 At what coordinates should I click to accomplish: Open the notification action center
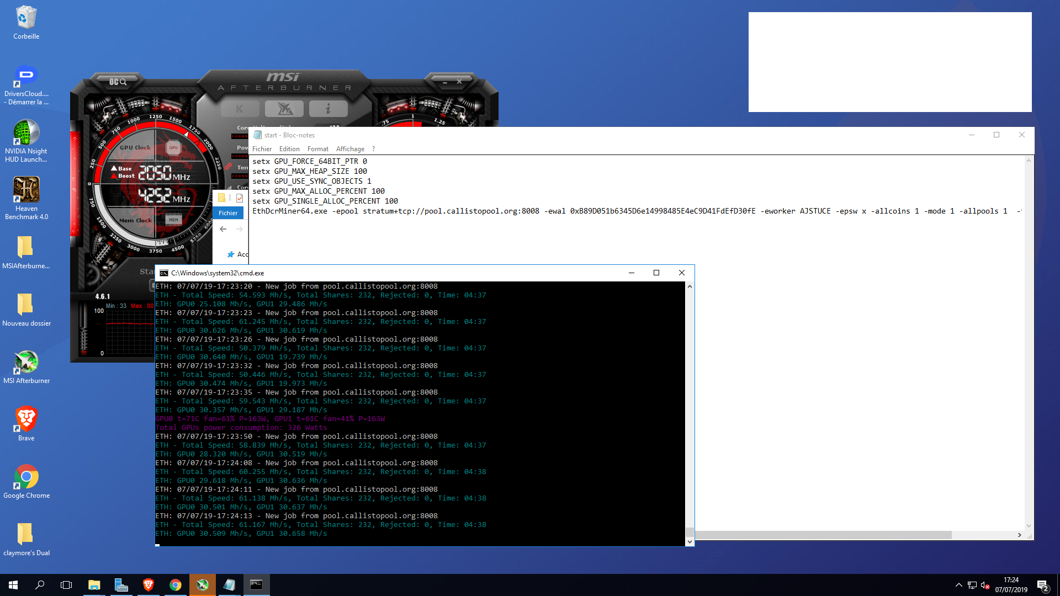click(x=1042, y=585)
